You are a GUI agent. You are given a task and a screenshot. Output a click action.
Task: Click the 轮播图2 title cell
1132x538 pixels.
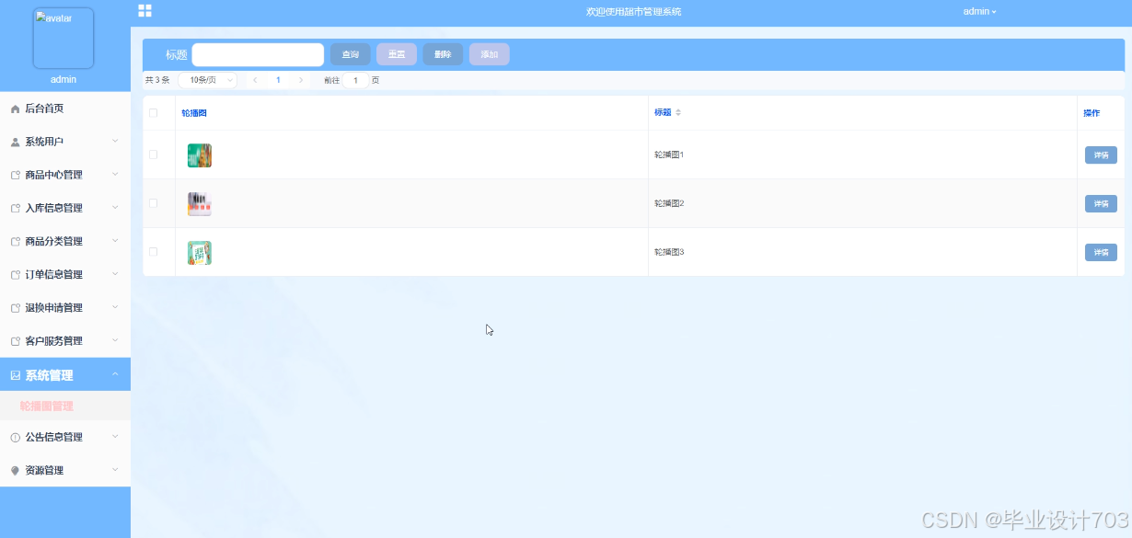669,203
